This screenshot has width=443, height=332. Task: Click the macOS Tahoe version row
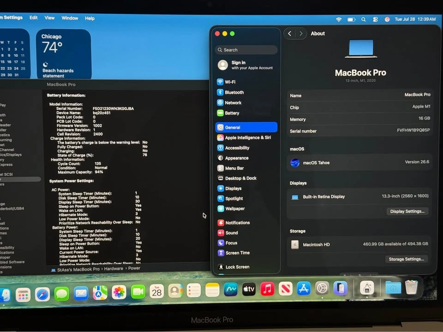359,163
